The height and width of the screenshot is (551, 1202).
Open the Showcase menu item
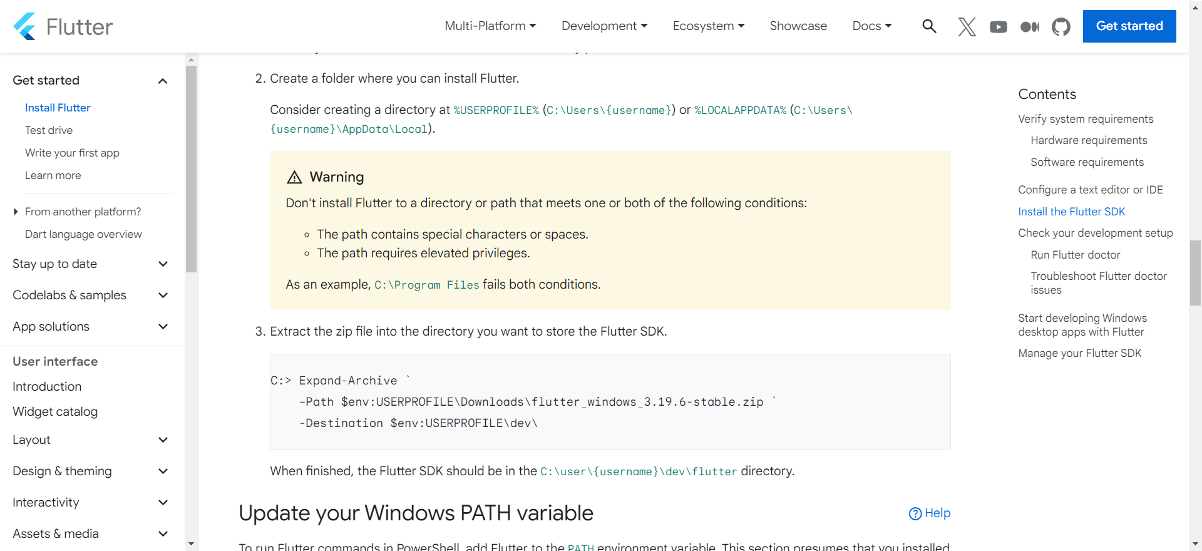coord(798,26)
